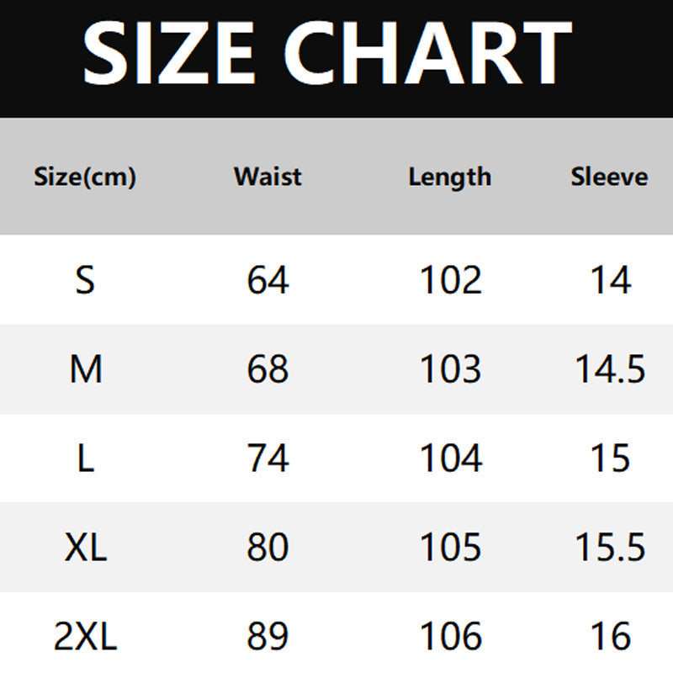The width and height of the screenshot is (673, 673).
Task: Click the sleeve value 15.5
Action: (610, 548)
